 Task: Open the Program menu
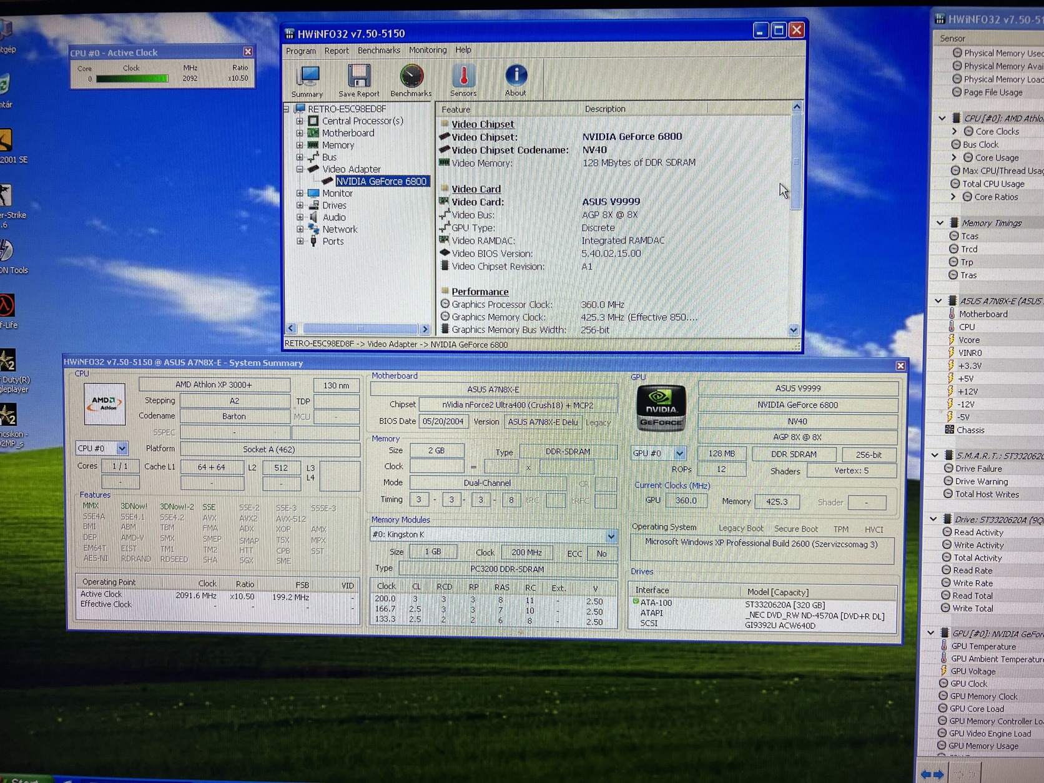(x=301, y=51)
